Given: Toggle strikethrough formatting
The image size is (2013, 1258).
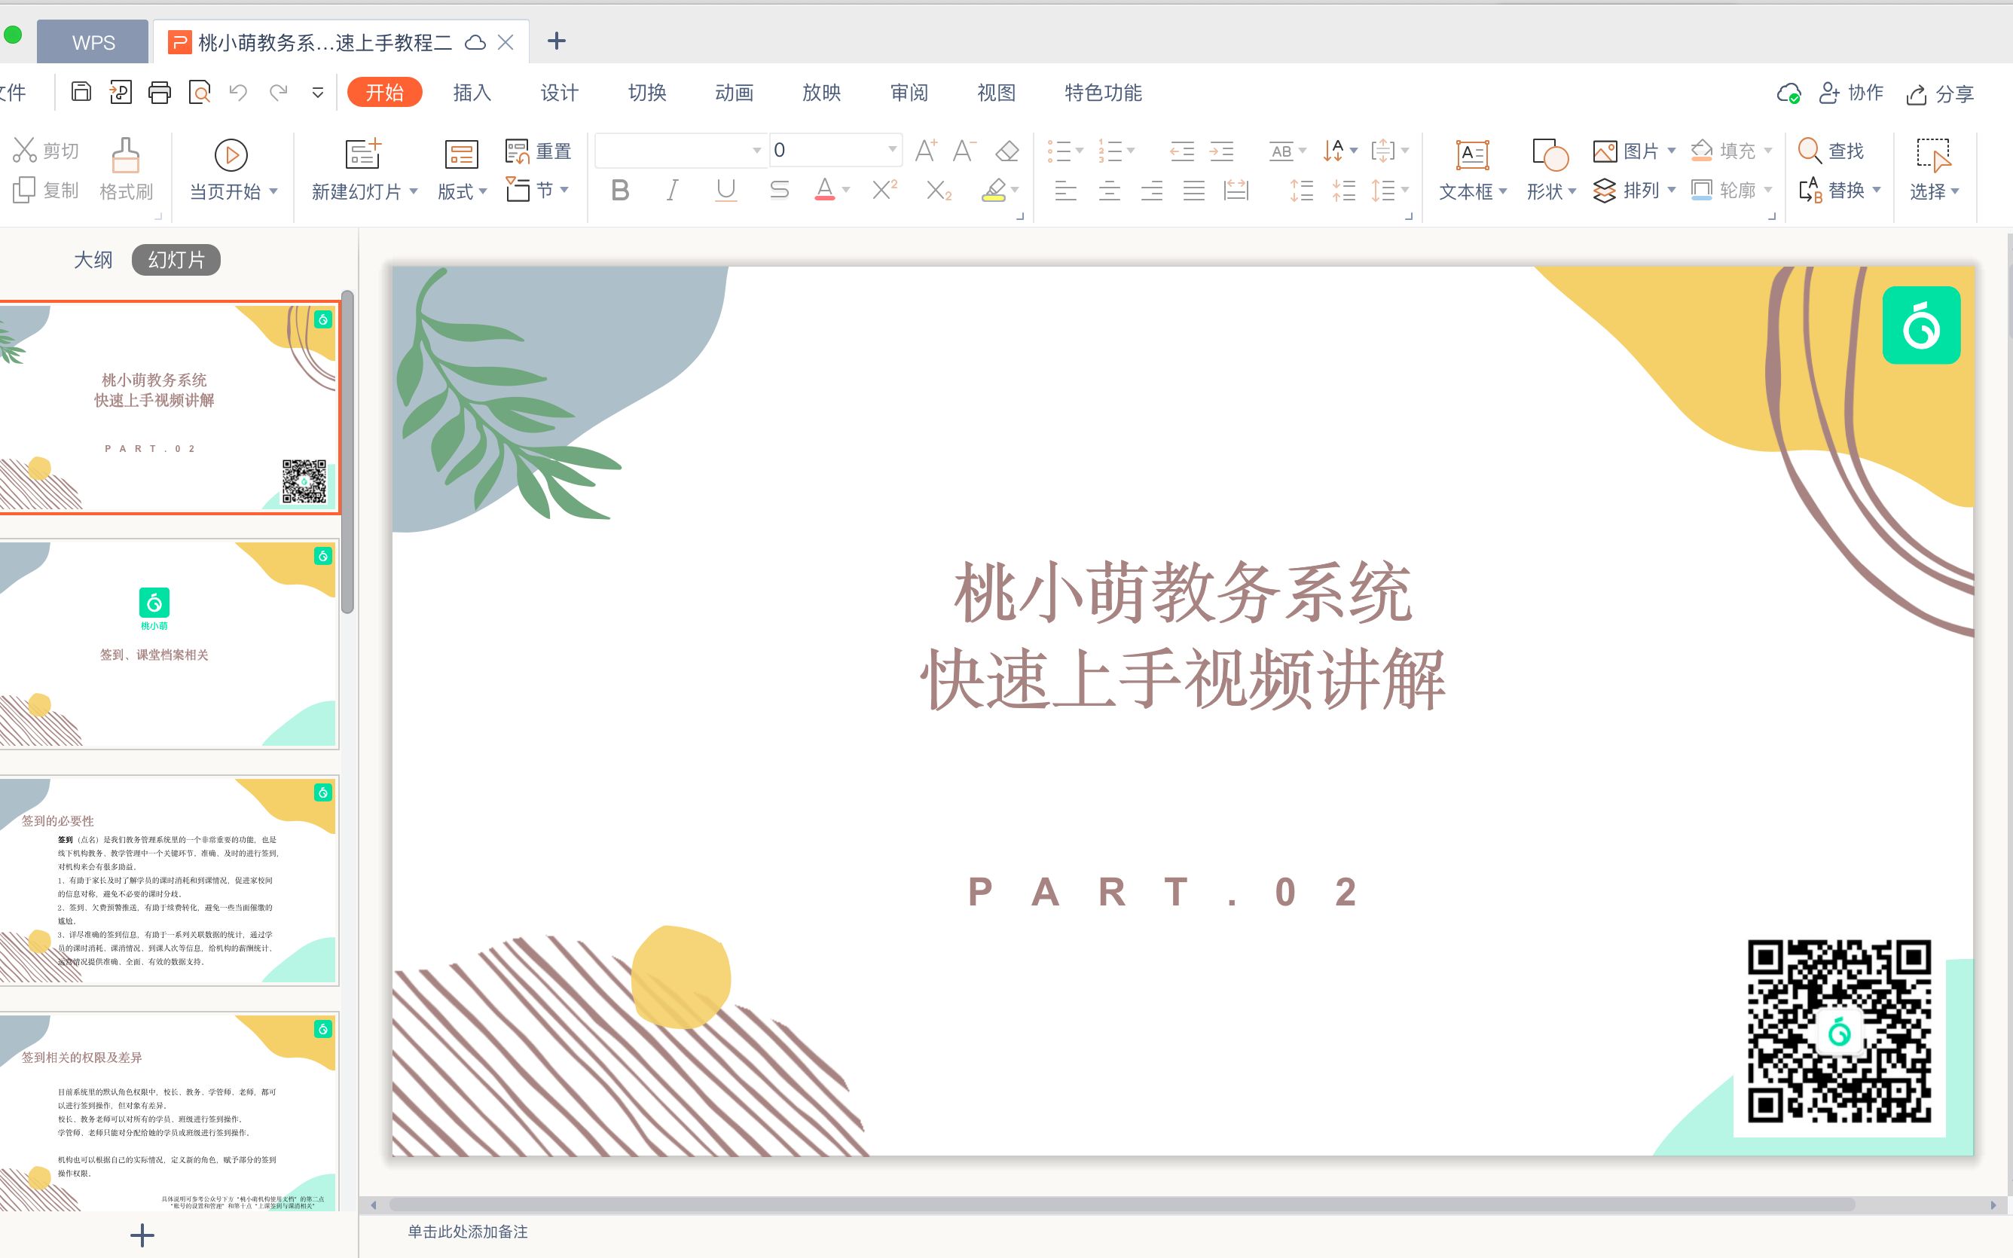Looking at the screenshot, I should click(x=780, y=191).
